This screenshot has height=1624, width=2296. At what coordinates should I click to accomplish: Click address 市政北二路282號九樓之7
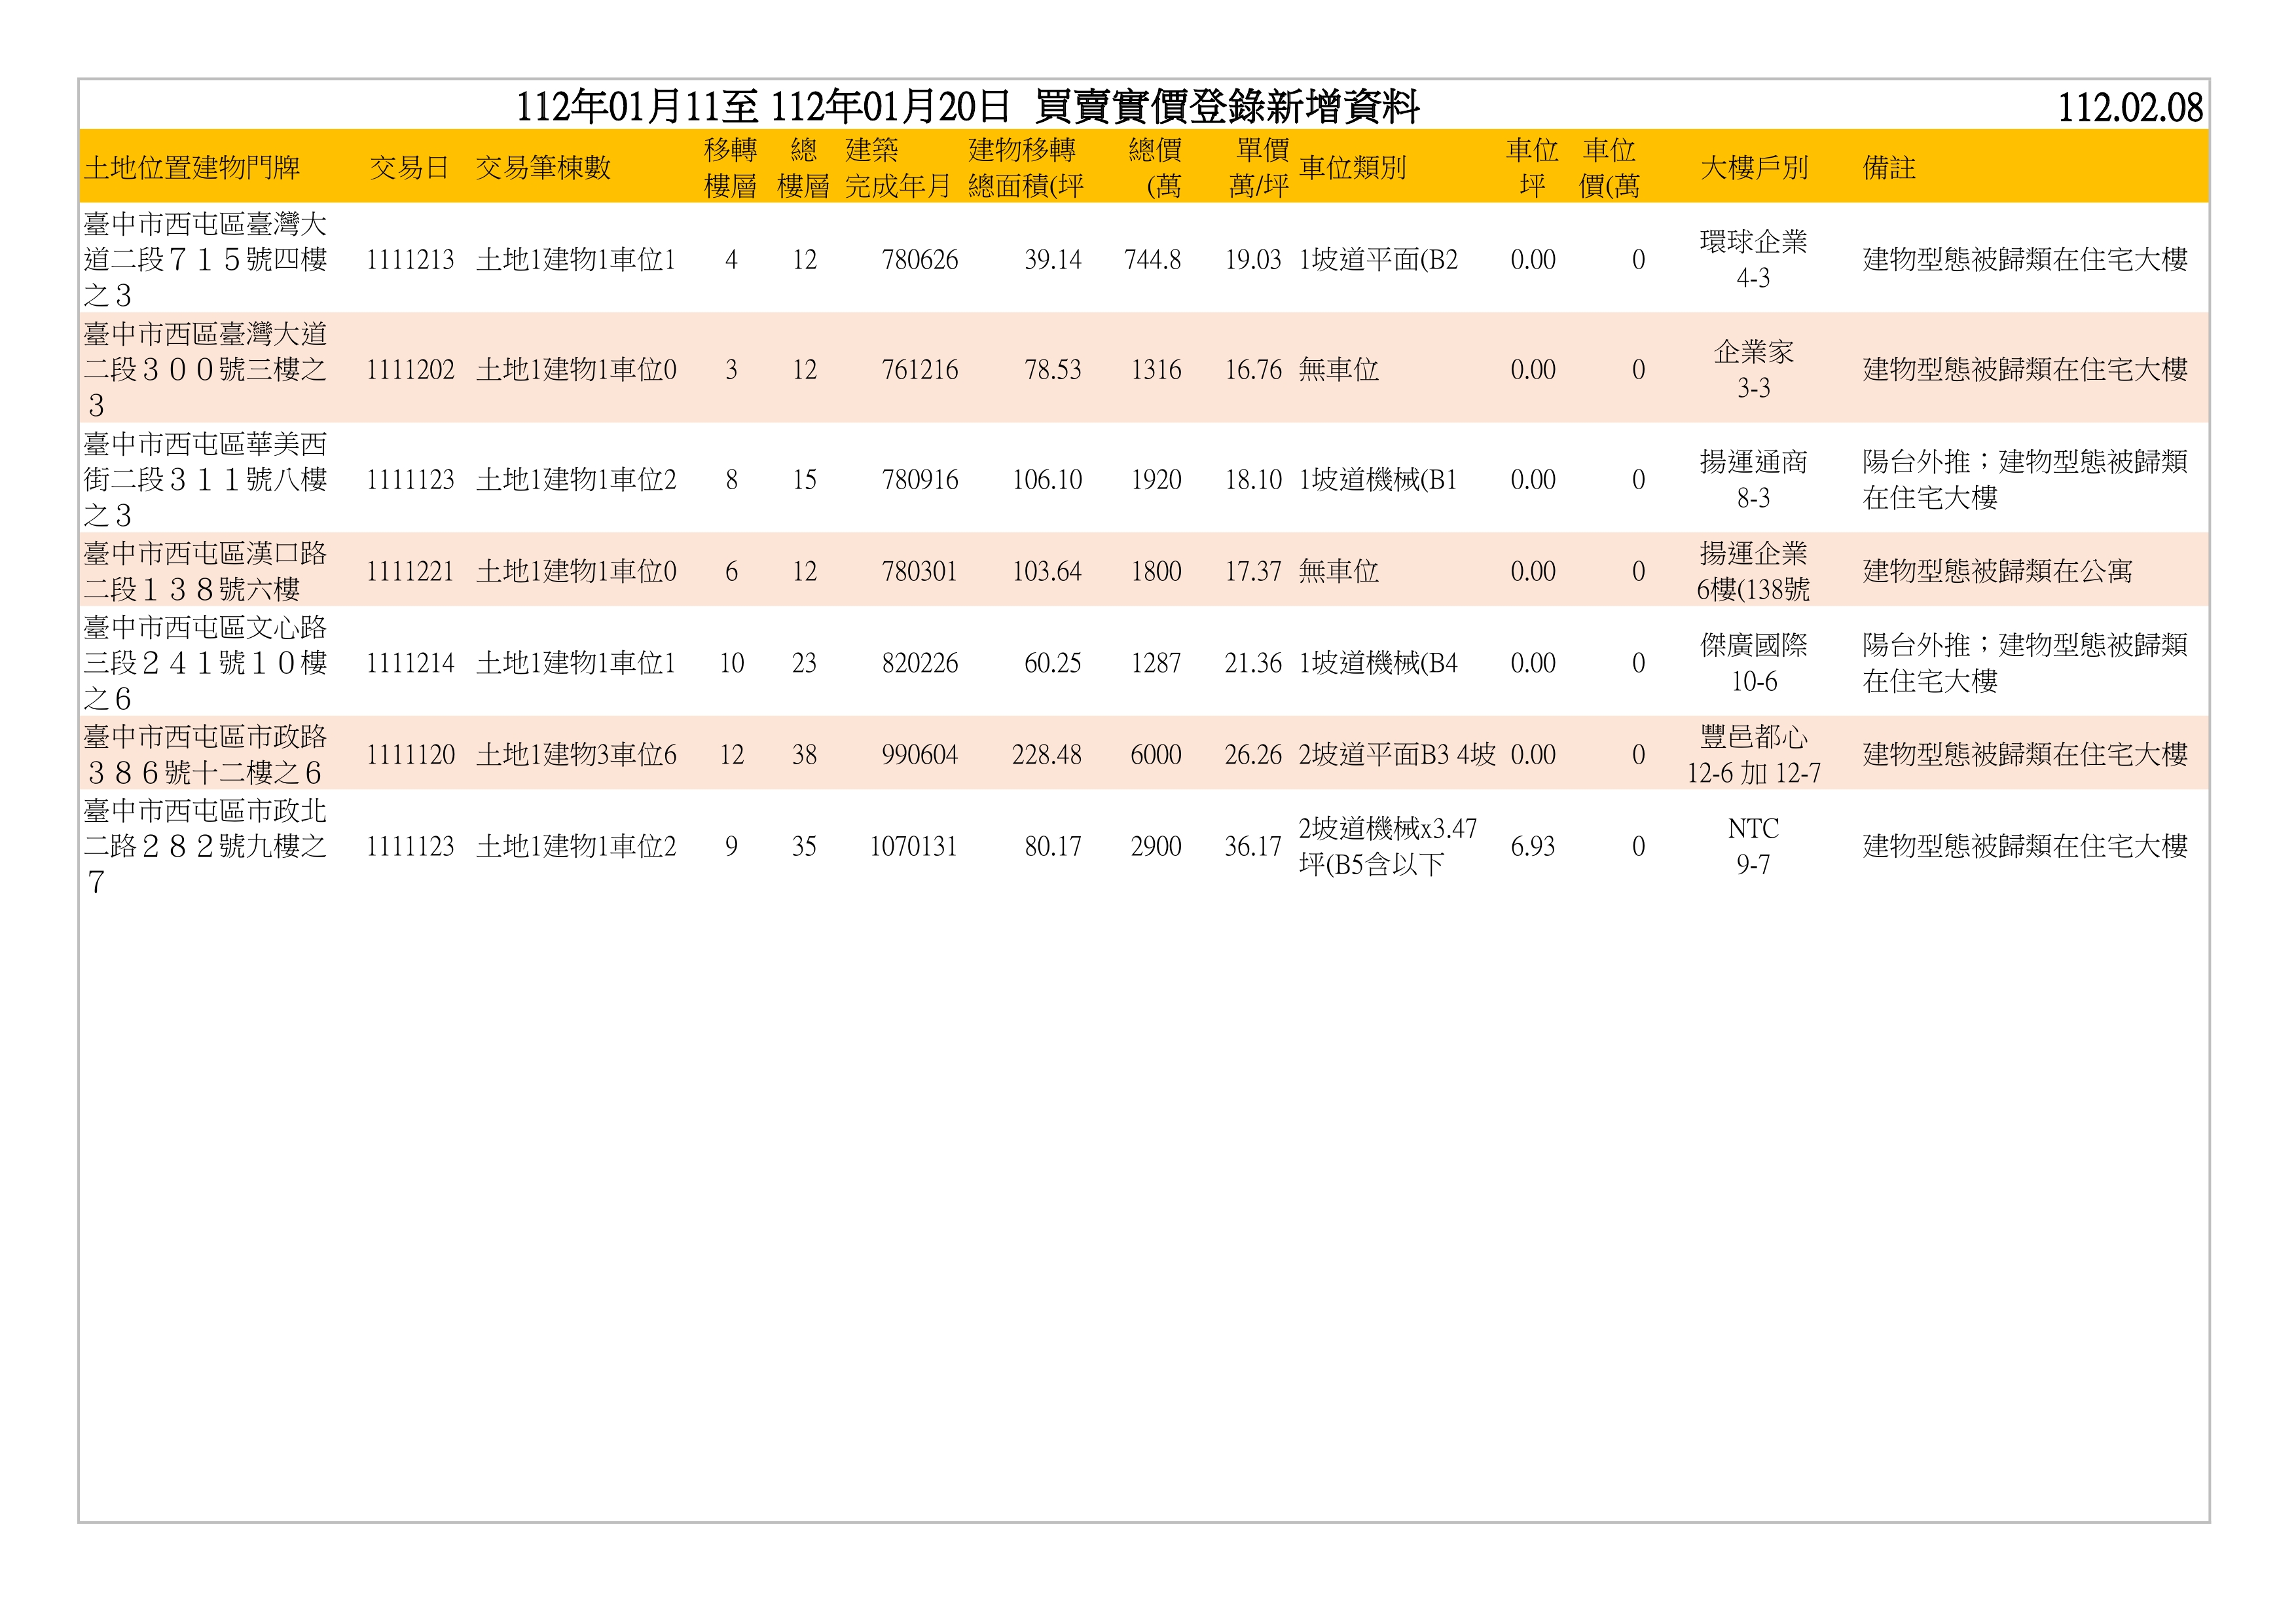pos(205,846)
